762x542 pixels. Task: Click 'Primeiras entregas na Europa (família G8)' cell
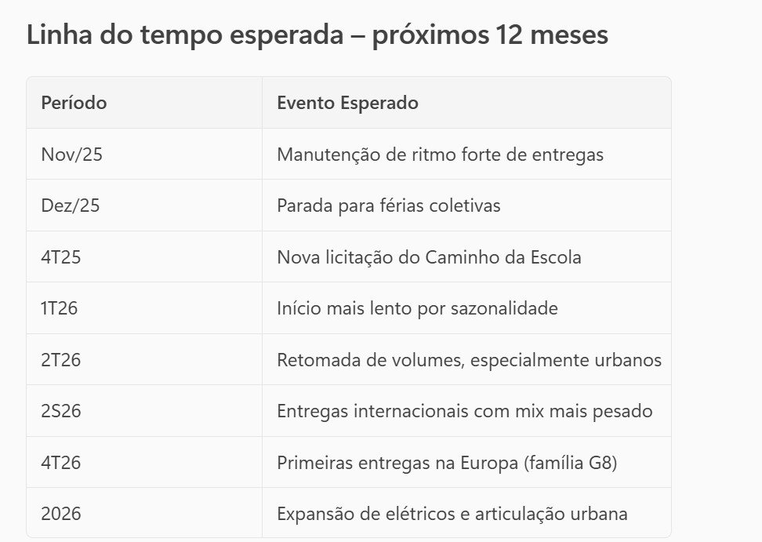pos(447,463)
